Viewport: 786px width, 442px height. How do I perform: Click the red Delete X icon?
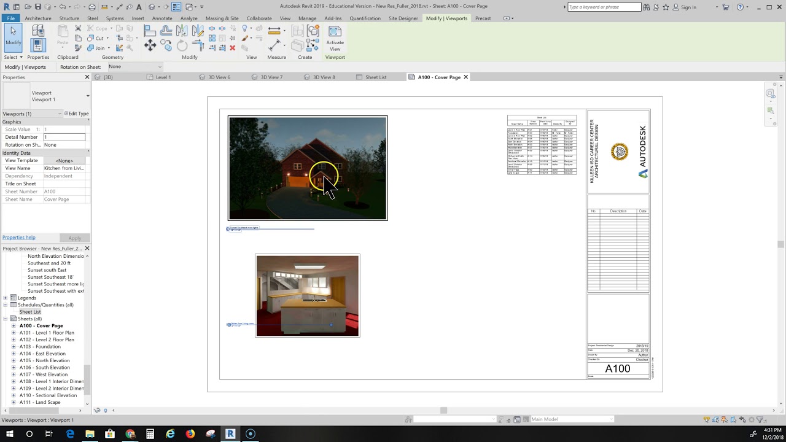point(232,48)
